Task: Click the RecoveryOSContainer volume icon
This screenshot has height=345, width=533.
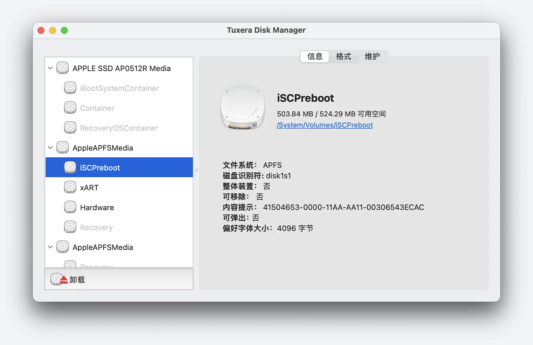Action: click(70, 128)
